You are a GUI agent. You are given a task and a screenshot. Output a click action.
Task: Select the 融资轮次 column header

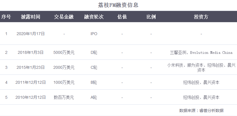tap(94, 17)
